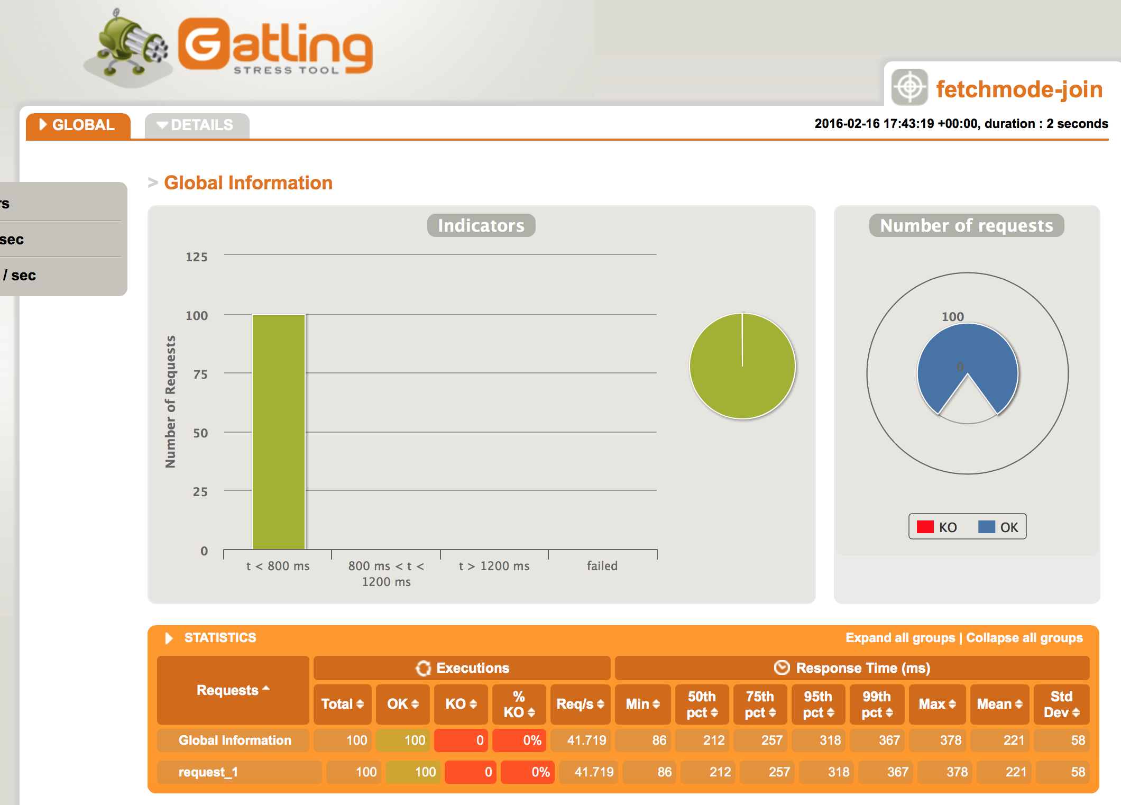Switch to the GLOBAL tab

(x=78, y=125)
